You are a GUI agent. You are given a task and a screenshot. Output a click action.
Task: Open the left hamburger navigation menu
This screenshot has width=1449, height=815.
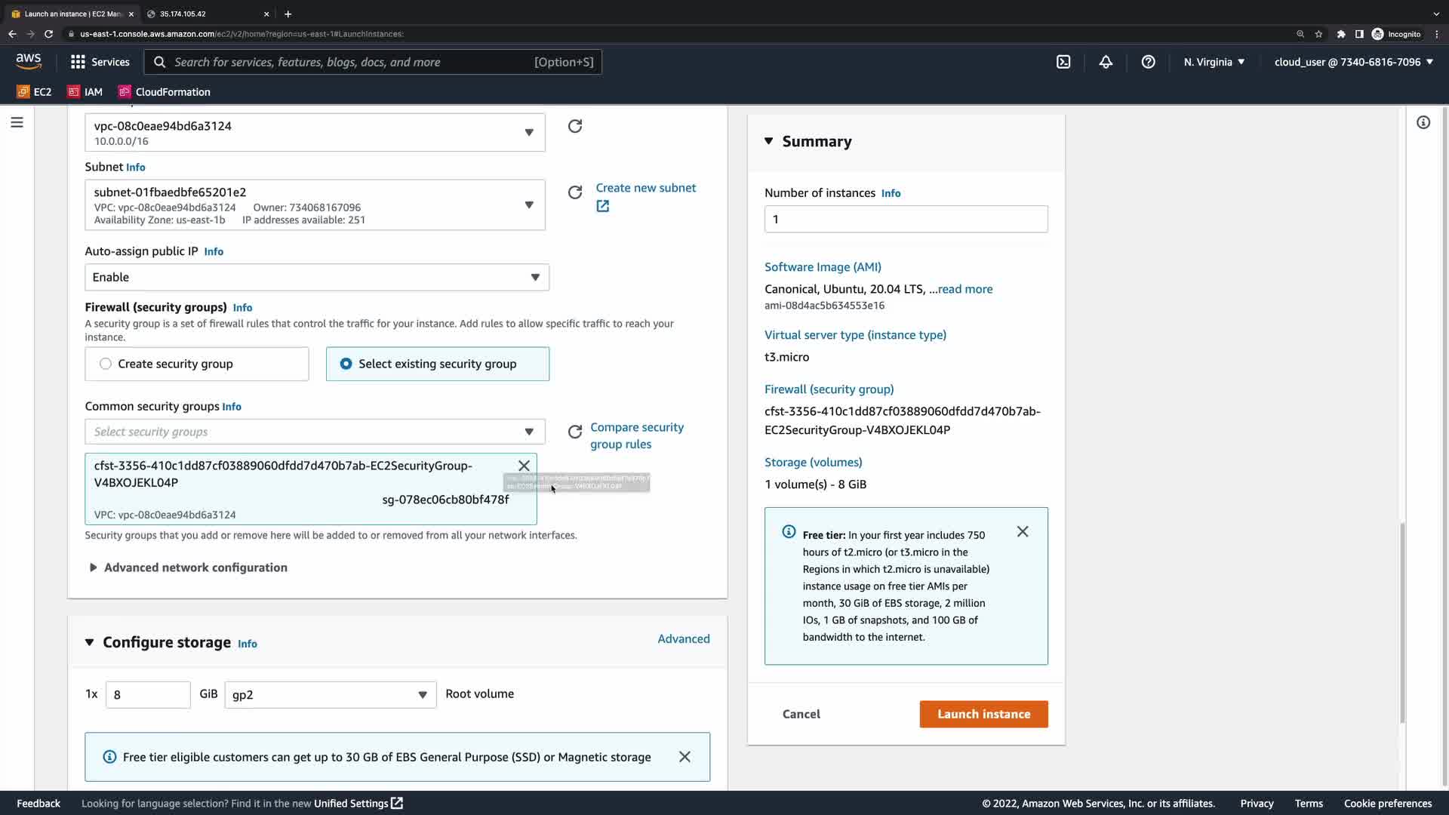[x=17, y=122]
